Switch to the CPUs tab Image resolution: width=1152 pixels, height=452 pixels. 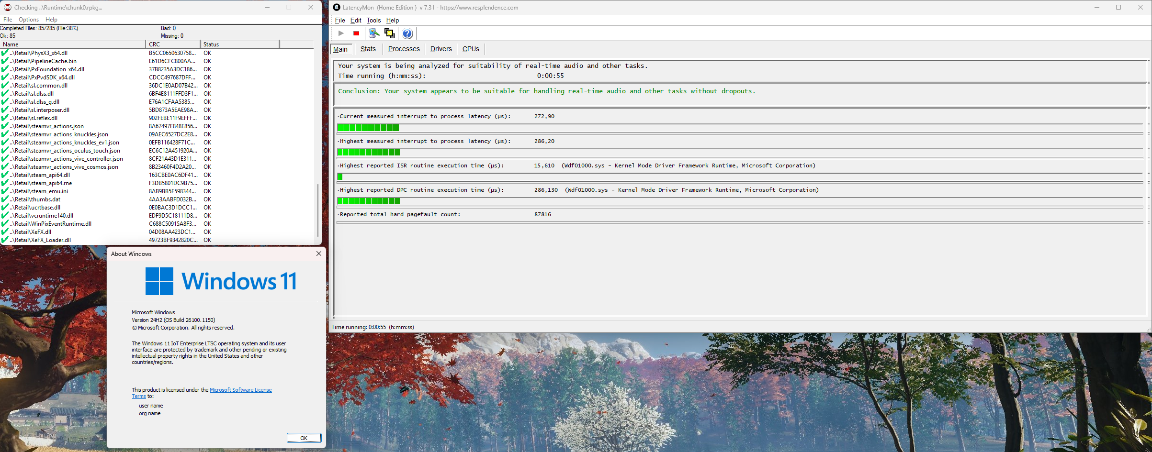click(x=471, y=49)
